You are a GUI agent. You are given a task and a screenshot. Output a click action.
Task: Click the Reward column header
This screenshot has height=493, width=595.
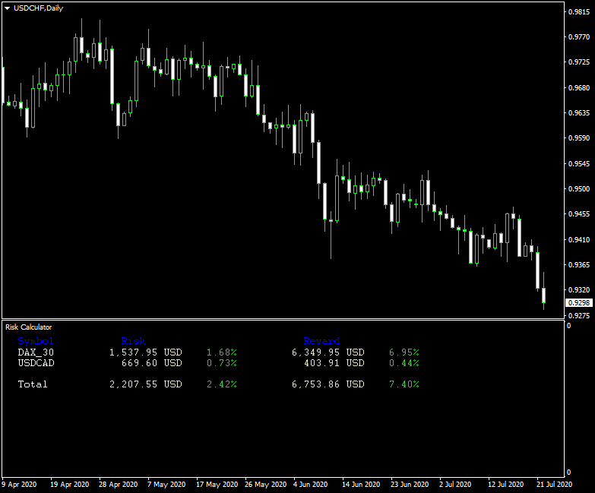click(321, 341)
